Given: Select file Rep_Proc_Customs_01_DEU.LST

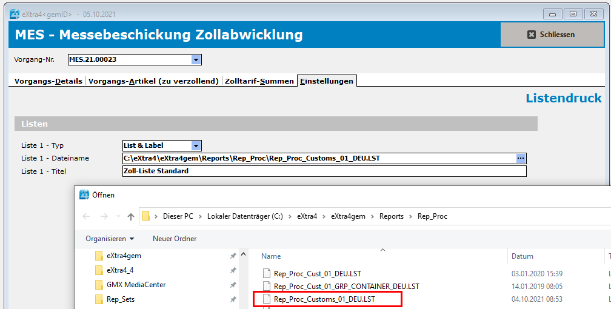Looking at the screenshot, I should [324, 299].
